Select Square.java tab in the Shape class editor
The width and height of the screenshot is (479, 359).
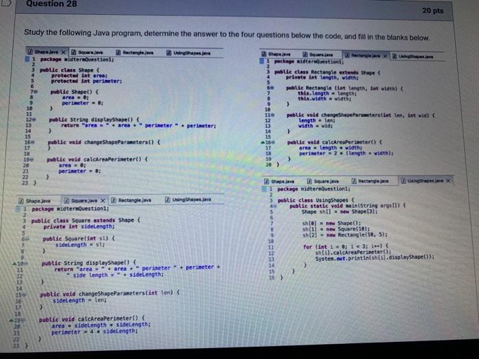pos(87,52)
